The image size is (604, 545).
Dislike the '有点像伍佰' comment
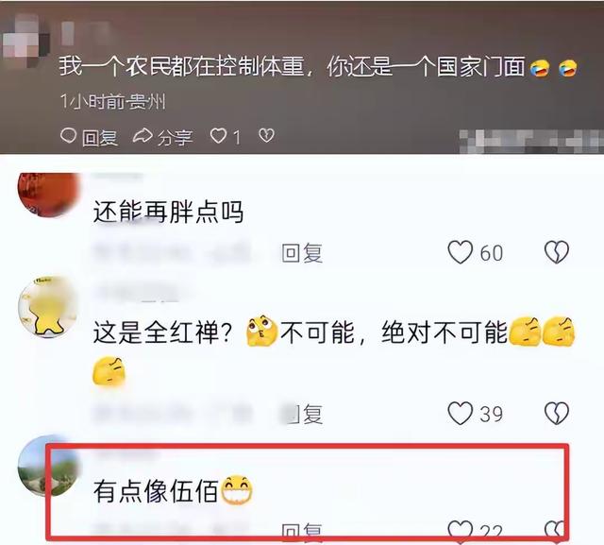point(556,530)
